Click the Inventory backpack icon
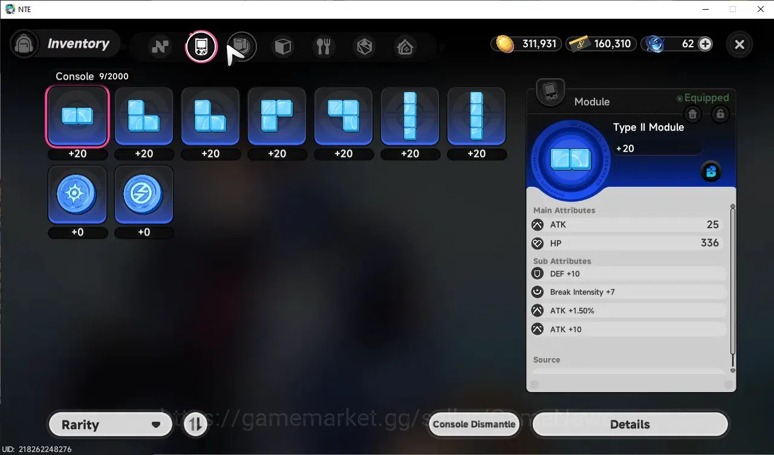The width and height of the screenshot is (774, 455). [x=25, y=44]
